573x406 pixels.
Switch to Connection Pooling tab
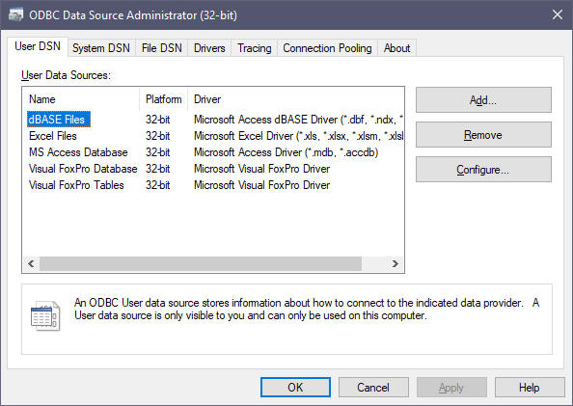(x=327, y=48)
